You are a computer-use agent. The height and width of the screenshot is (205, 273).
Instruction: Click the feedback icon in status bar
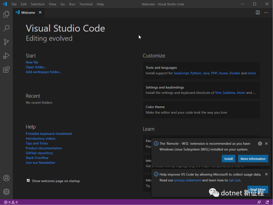tap(259, 202)
